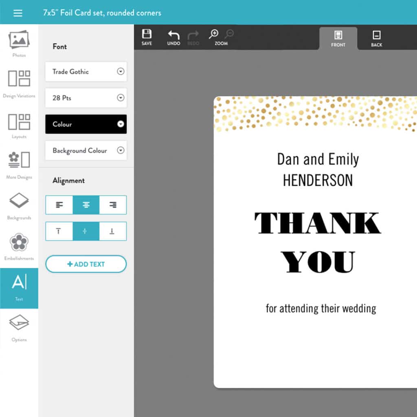
Task: Open the Layouts panel
Action: (x=19, y=125)
